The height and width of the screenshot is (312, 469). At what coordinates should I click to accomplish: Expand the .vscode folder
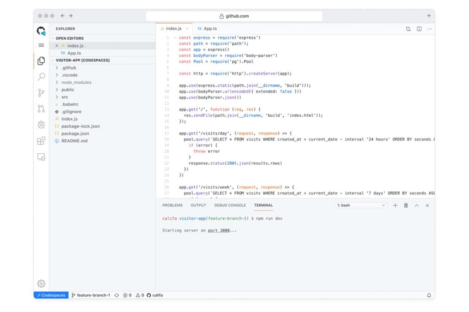(102, 75)
